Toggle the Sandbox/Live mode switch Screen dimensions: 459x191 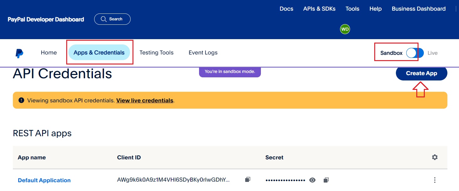coord(415,53)
